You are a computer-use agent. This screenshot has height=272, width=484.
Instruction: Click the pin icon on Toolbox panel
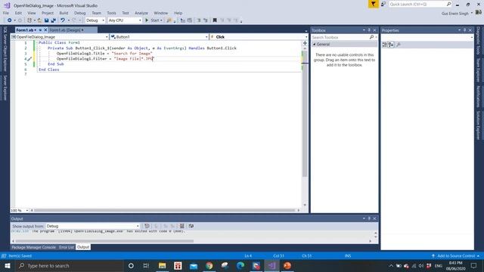369,30
